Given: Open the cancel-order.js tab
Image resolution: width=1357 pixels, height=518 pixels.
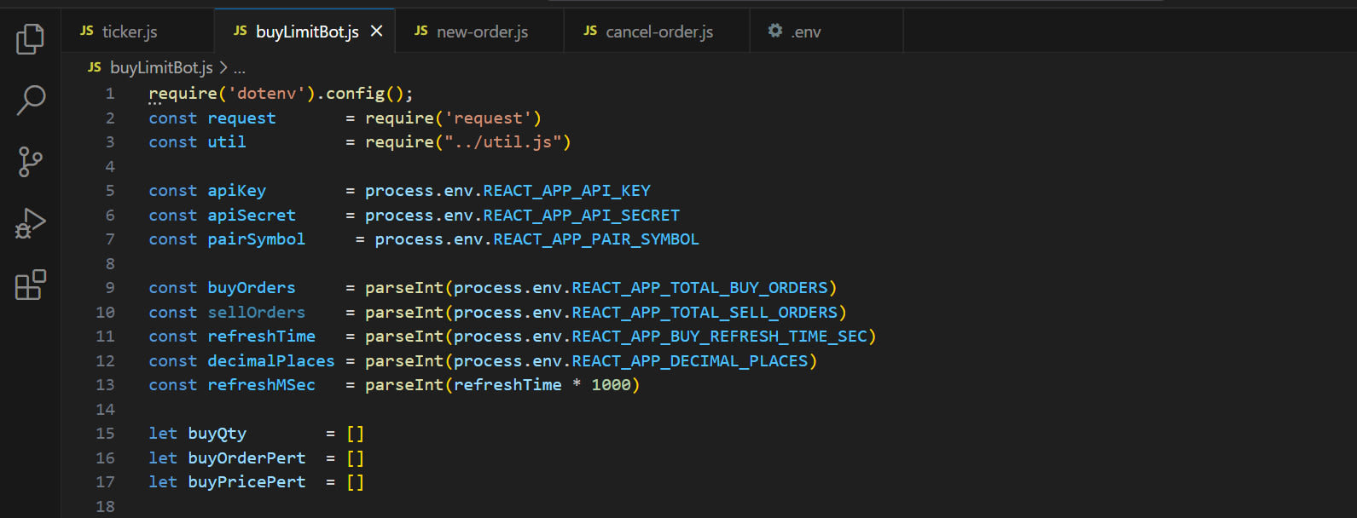Looking at the screenshot, I should click(658, 32).
